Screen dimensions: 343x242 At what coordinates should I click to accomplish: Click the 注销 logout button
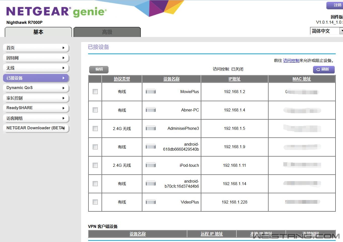[335, 5]
